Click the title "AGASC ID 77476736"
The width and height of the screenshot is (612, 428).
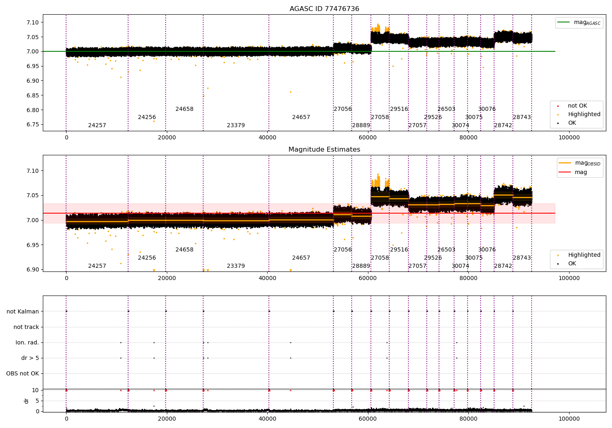pos(324,9)
